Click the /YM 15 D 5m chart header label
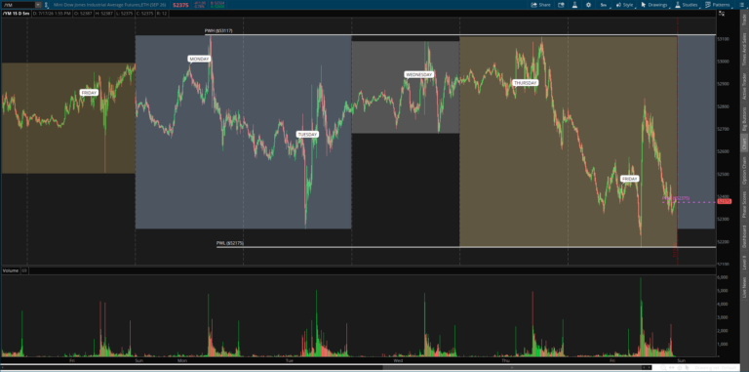Screen dimensions: 749x372 (x=17, y=14)
